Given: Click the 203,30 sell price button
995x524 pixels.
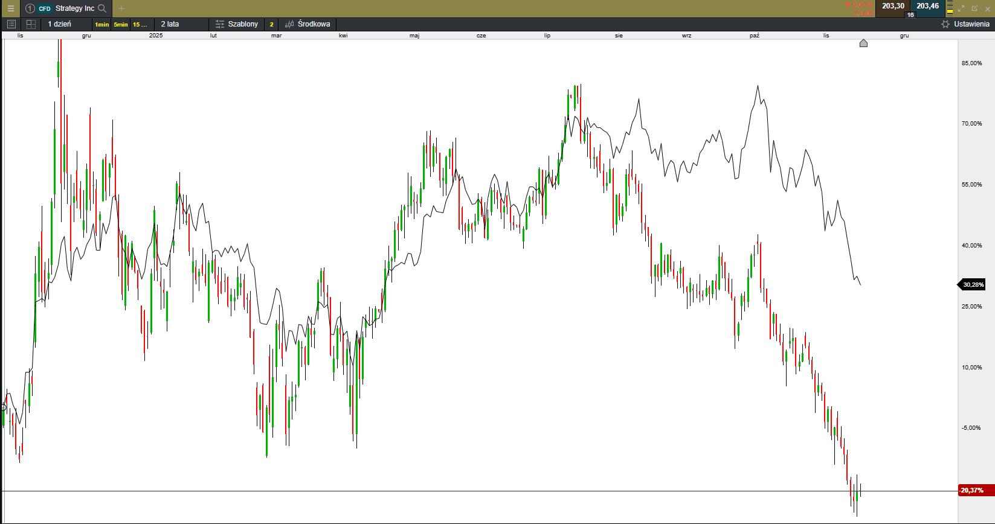Looking at the screenshot, I should pyautogui.click(x=893, y=6).
